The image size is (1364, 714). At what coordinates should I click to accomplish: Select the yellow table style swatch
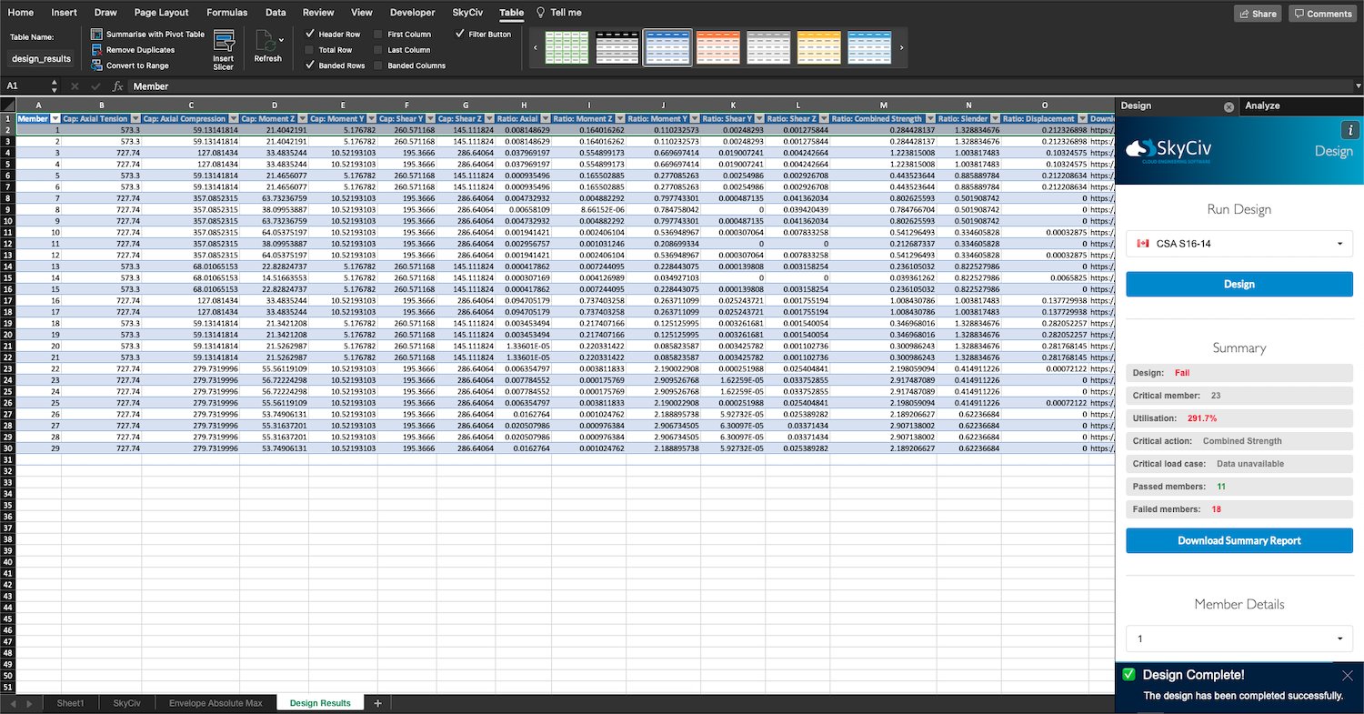click(818, 47)
